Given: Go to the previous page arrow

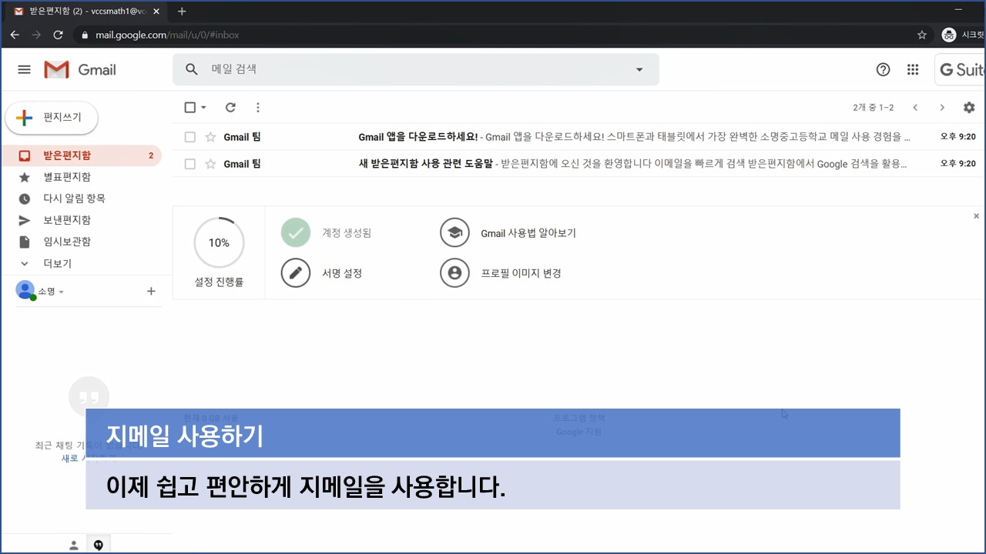Looking at the screenshot, I should [x=915, y=108].
